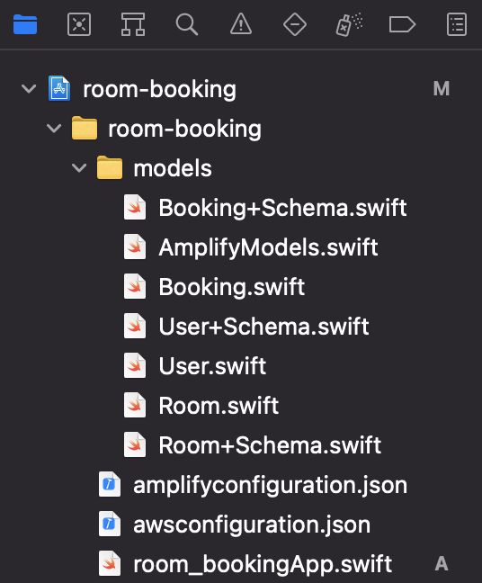Click the models folder icon
Image resolution: width=482 pixels, height=583 pixels.
point(110,167)
